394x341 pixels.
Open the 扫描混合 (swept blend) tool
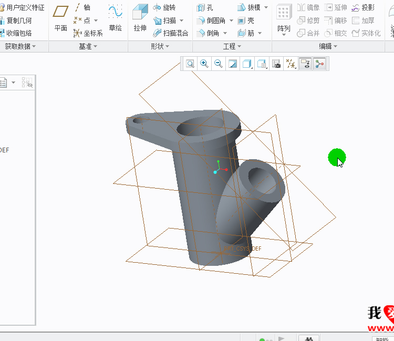pyautogui.click(x=170, y=33)
